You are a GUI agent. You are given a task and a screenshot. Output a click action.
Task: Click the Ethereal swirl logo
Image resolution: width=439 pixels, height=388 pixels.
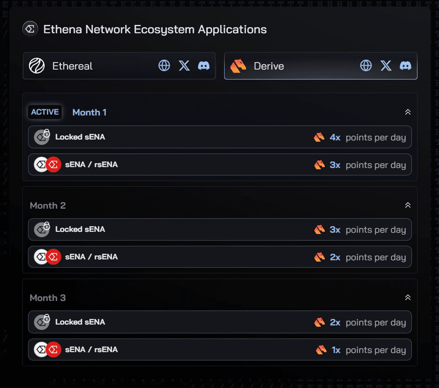coord(37,66)
